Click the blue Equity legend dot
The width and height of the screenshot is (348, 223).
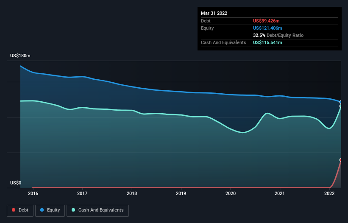click(42, 210)
